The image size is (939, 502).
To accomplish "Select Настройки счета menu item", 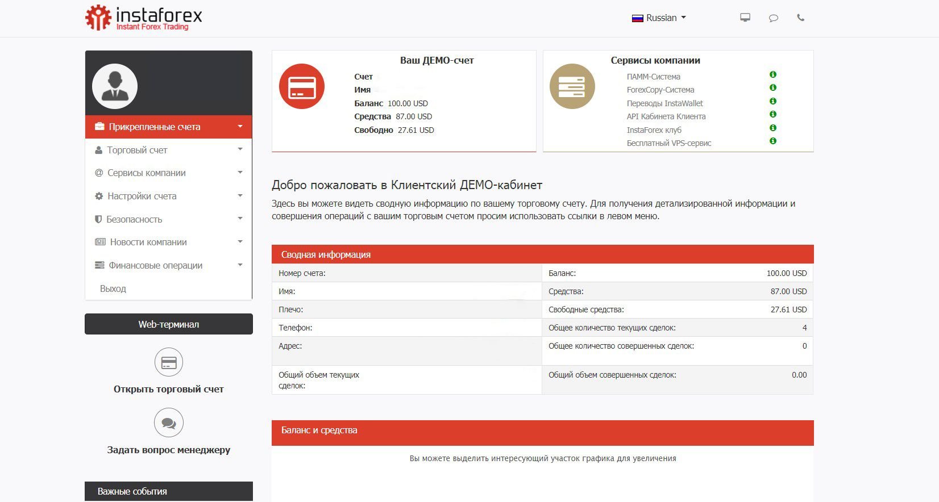I will 168,196.
